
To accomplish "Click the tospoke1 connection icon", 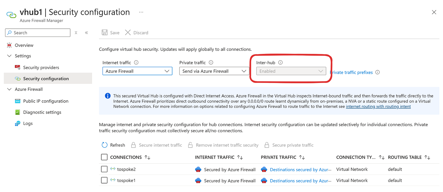I will click(x=113, y=180).
